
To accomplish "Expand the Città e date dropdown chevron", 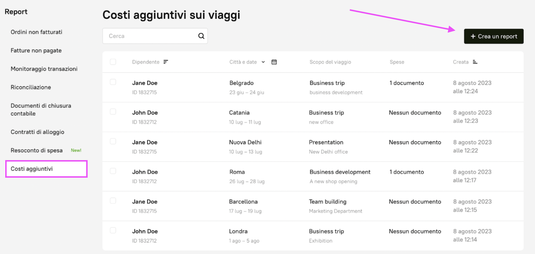I will [263, 62].
